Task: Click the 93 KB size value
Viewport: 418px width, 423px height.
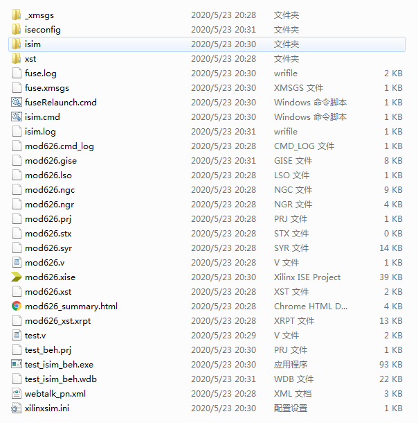Action: (x=391, y=365)
